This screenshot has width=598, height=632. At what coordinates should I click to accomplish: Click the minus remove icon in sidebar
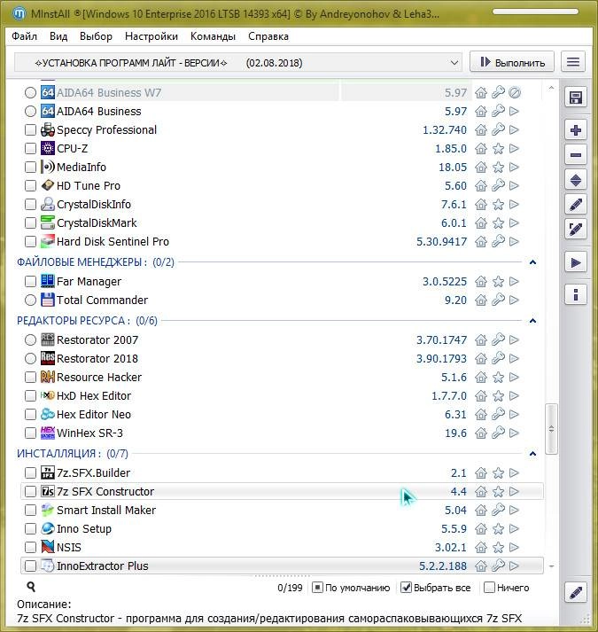(576, 155)
